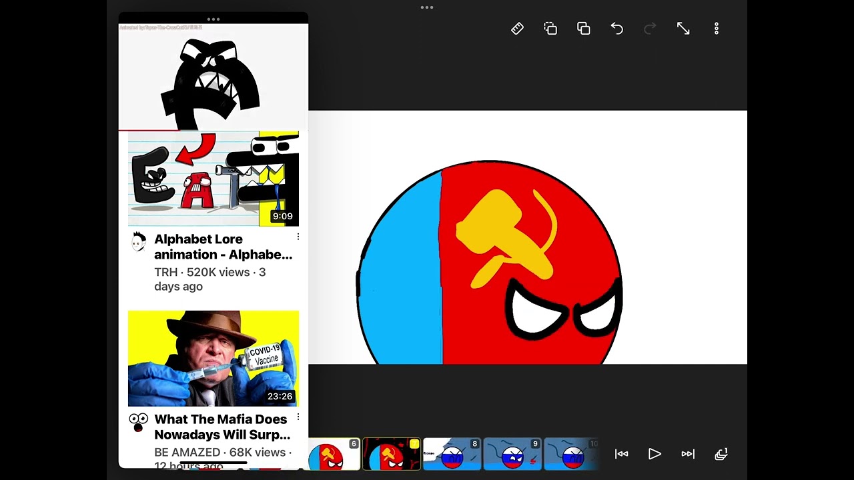The height and width of the screenshot is (480, 854).
Task: Open the 'Alphabet Lore animation' video title
Action: tap(224, 247)
